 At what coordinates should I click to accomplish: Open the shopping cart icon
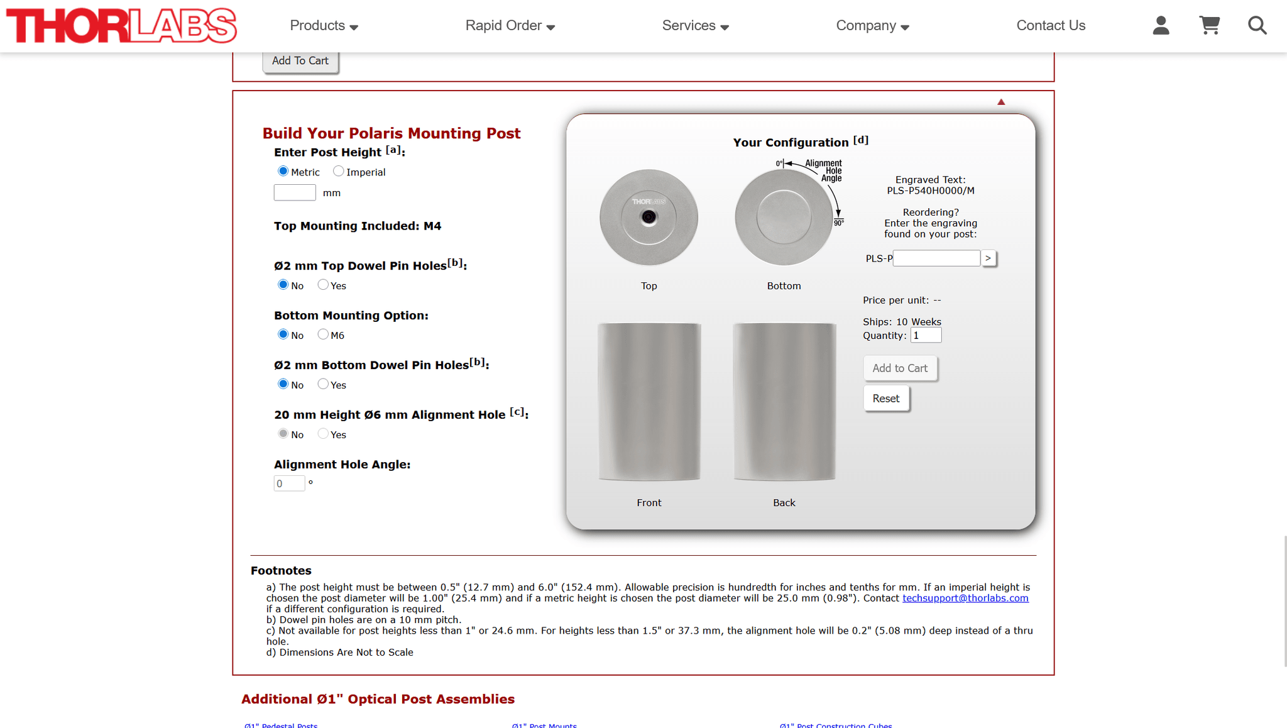[1210, 26]
